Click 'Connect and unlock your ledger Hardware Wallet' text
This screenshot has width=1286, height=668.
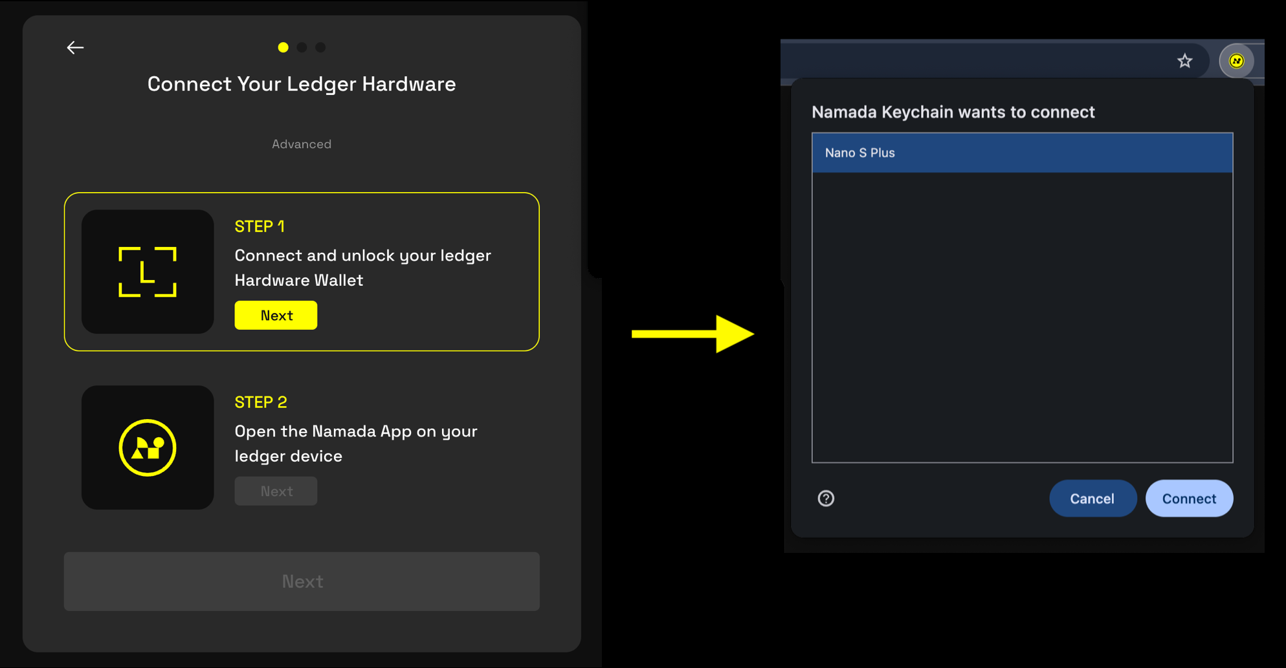362,268
